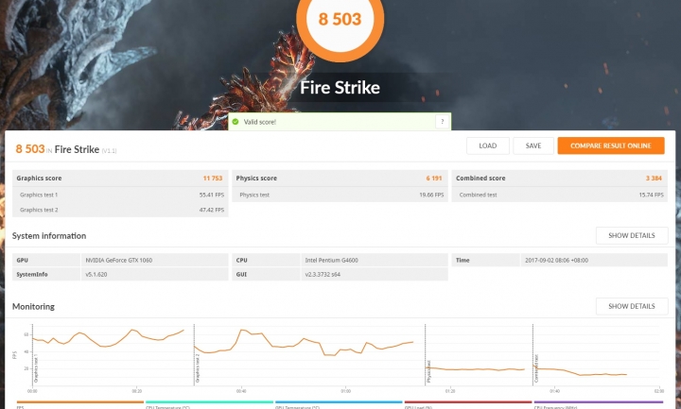The image size is (681, 409).
Task: Click the Graphics score header label
Action: tap(39, 179)
